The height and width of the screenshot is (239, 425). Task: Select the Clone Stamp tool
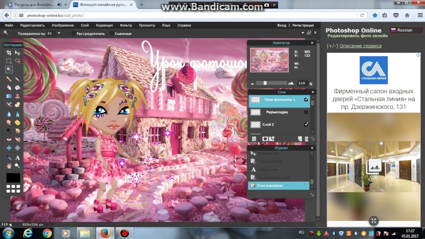[18, 96]
